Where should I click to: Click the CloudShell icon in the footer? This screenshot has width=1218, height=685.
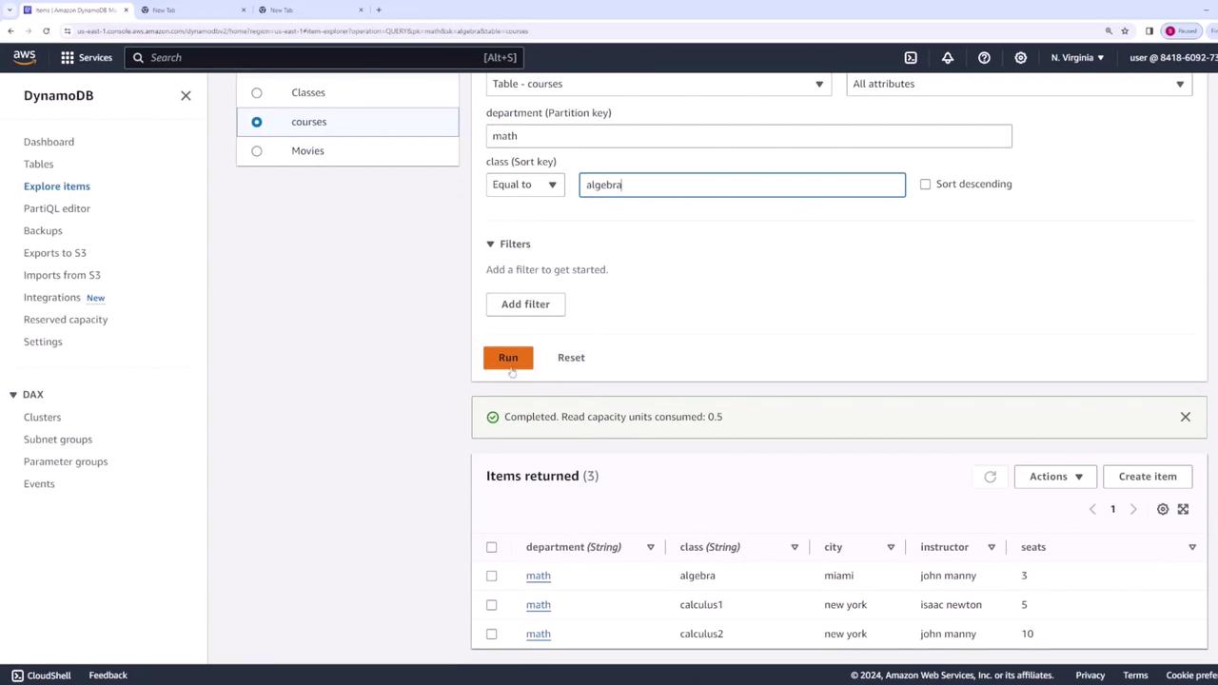click(17, 675)
